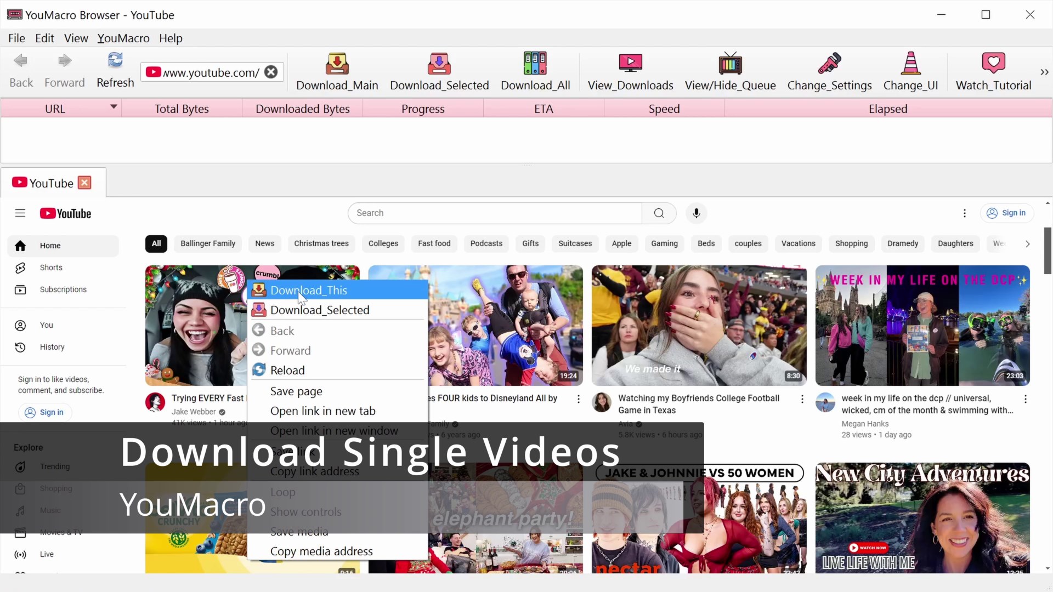Open Jake Webber channel link
Viewport: 1053px width, 592px height.
[x=193, y=411]
